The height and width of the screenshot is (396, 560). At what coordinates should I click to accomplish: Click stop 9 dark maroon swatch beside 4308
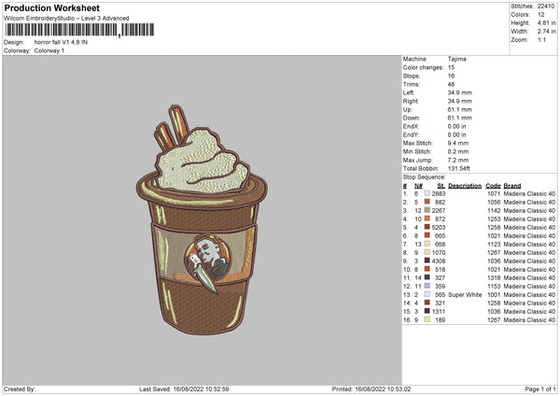427,261
